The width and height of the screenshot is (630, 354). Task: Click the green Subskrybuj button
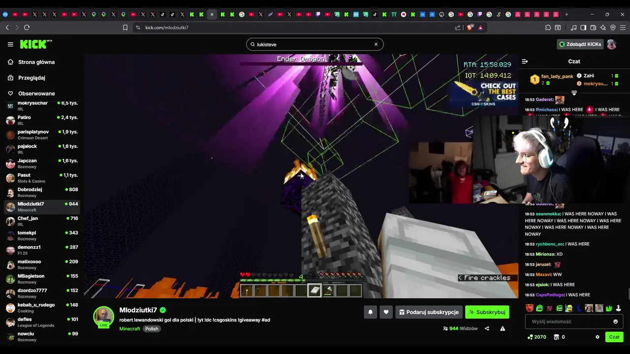pyautogui.click(x=487, y=312)
